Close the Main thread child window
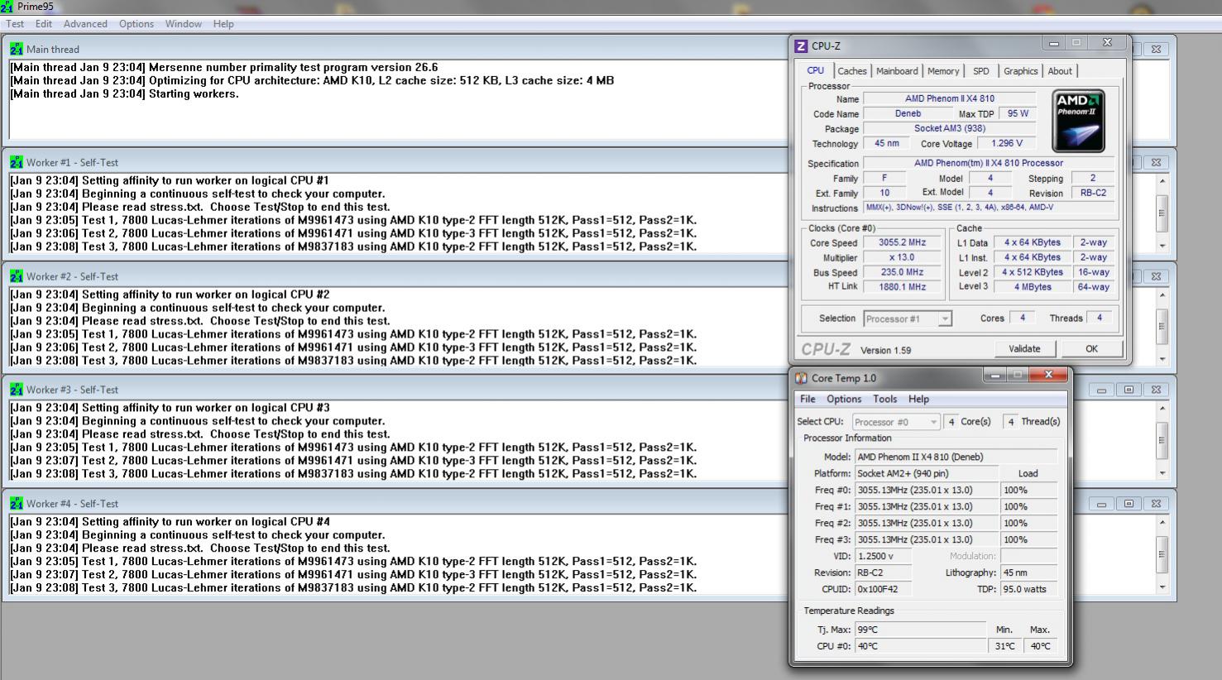The image size is (1222, 680). 1156,49
